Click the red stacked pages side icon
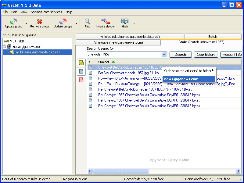The image size is (244, 183). point(81,80)
